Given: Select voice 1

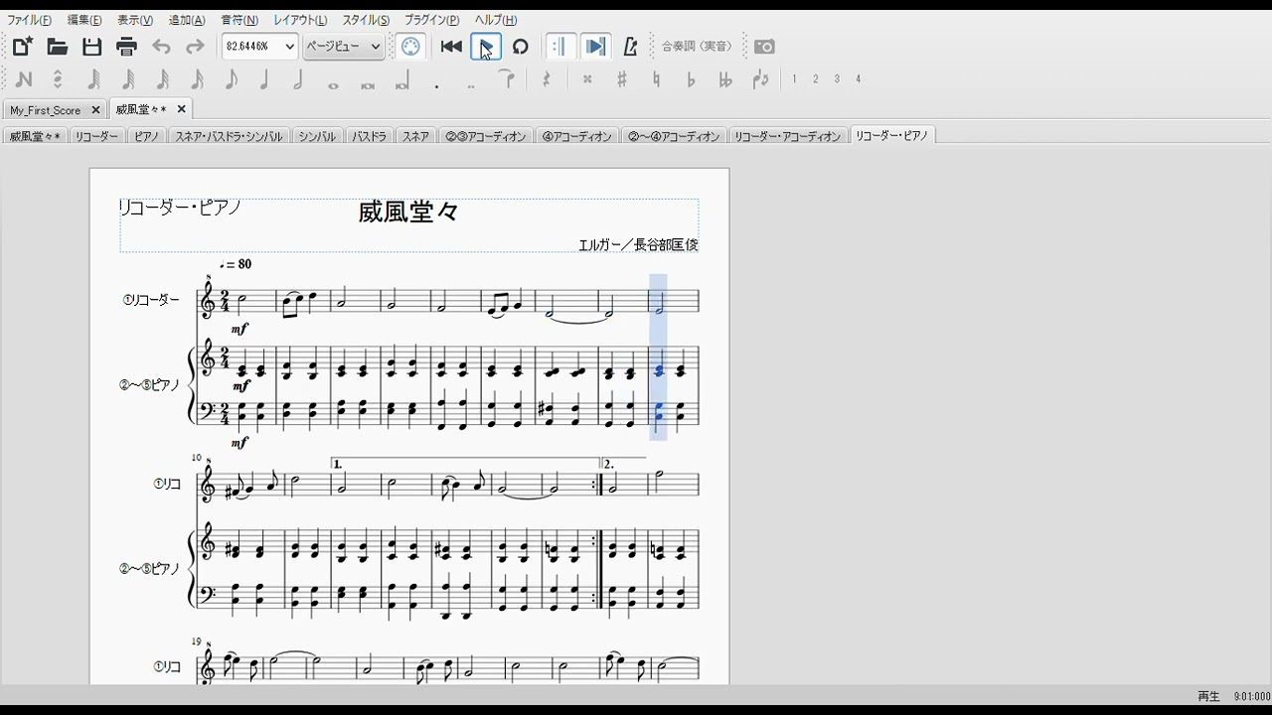Looking at the screenshot, I should click(794, 79).
